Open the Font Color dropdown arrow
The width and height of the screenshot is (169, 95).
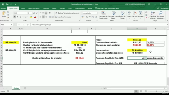37,17
